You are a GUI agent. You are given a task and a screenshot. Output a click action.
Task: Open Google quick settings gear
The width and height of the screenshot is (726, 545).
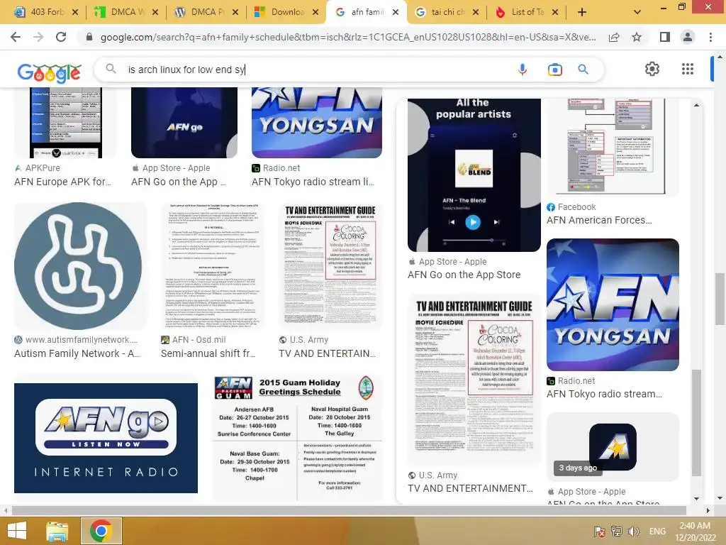652,69
